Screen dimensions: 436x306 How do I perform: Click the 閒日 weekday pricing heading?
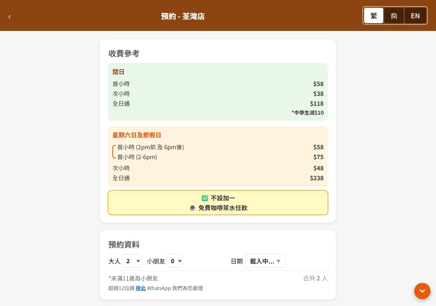tap(119, 72)
